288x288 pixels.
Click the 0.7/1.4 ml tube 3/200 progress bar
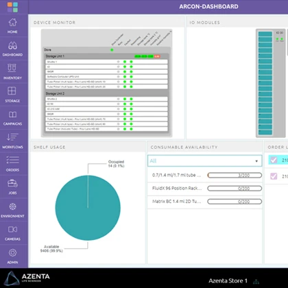pyautogui.click(x=235, y=176)
